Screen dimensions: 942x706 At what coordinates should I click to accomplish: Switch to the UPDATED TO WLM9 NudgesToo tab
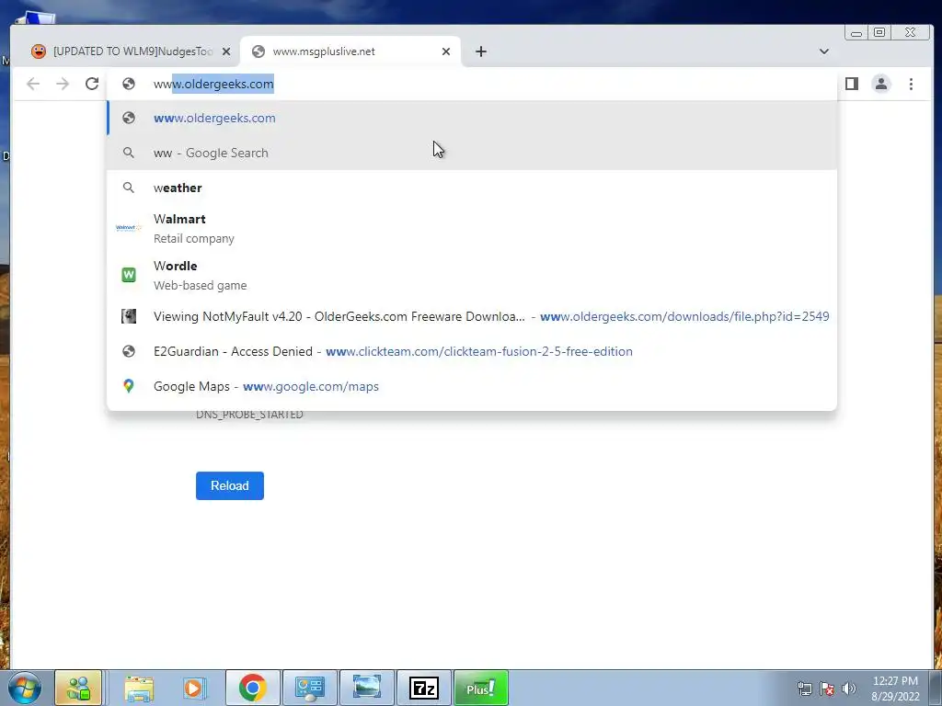click(x=131, y=51)
